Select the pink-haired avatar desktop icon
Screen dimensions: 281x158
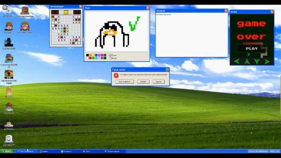coord(25,28)
